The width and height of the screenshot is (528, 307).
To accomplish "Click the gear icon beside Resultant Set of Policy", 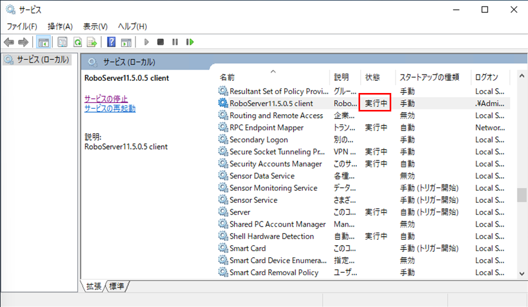I will tap(223, 91).
